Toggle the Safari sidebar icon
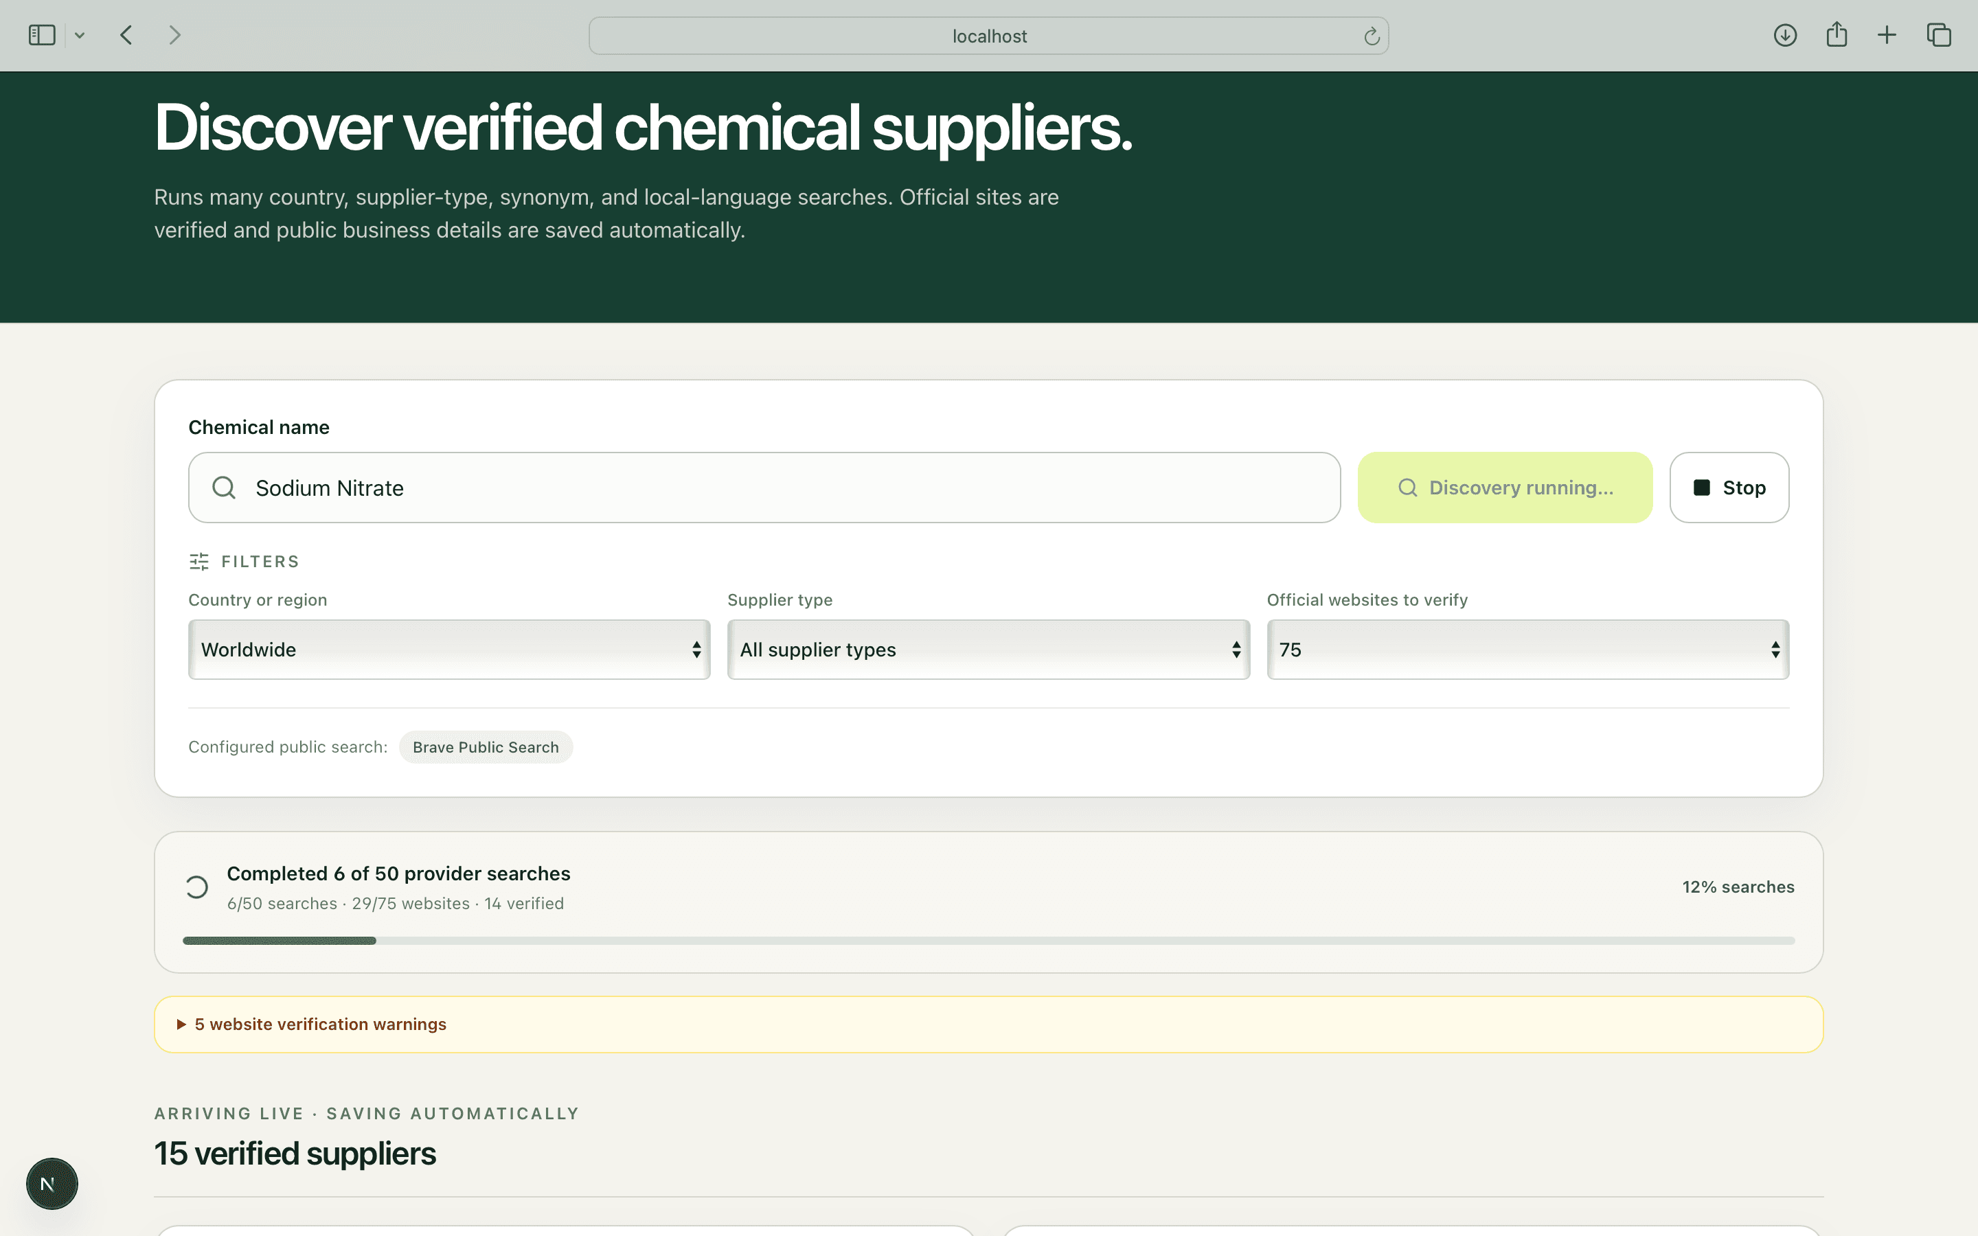The height and width of the screenshot is (1236, 1978). click(42, 35)
